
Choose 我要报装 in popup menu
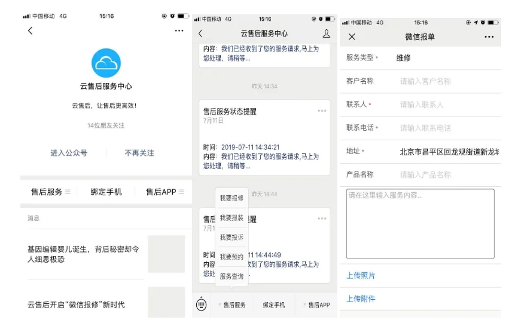click(x=231, y=218)
